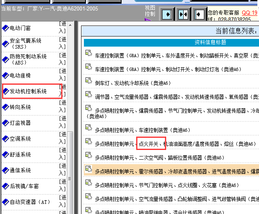259x214 pixels.
Task: Click book icon beside 发动机控制系统
Action: click(x=6, y=91)
